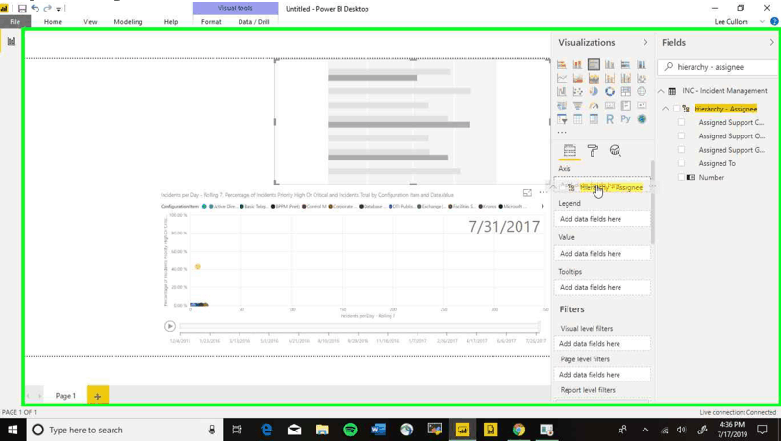Select the Pie chart visual
Screen dimensions: 783x443
pyautogui.click(x=594, y=92)
